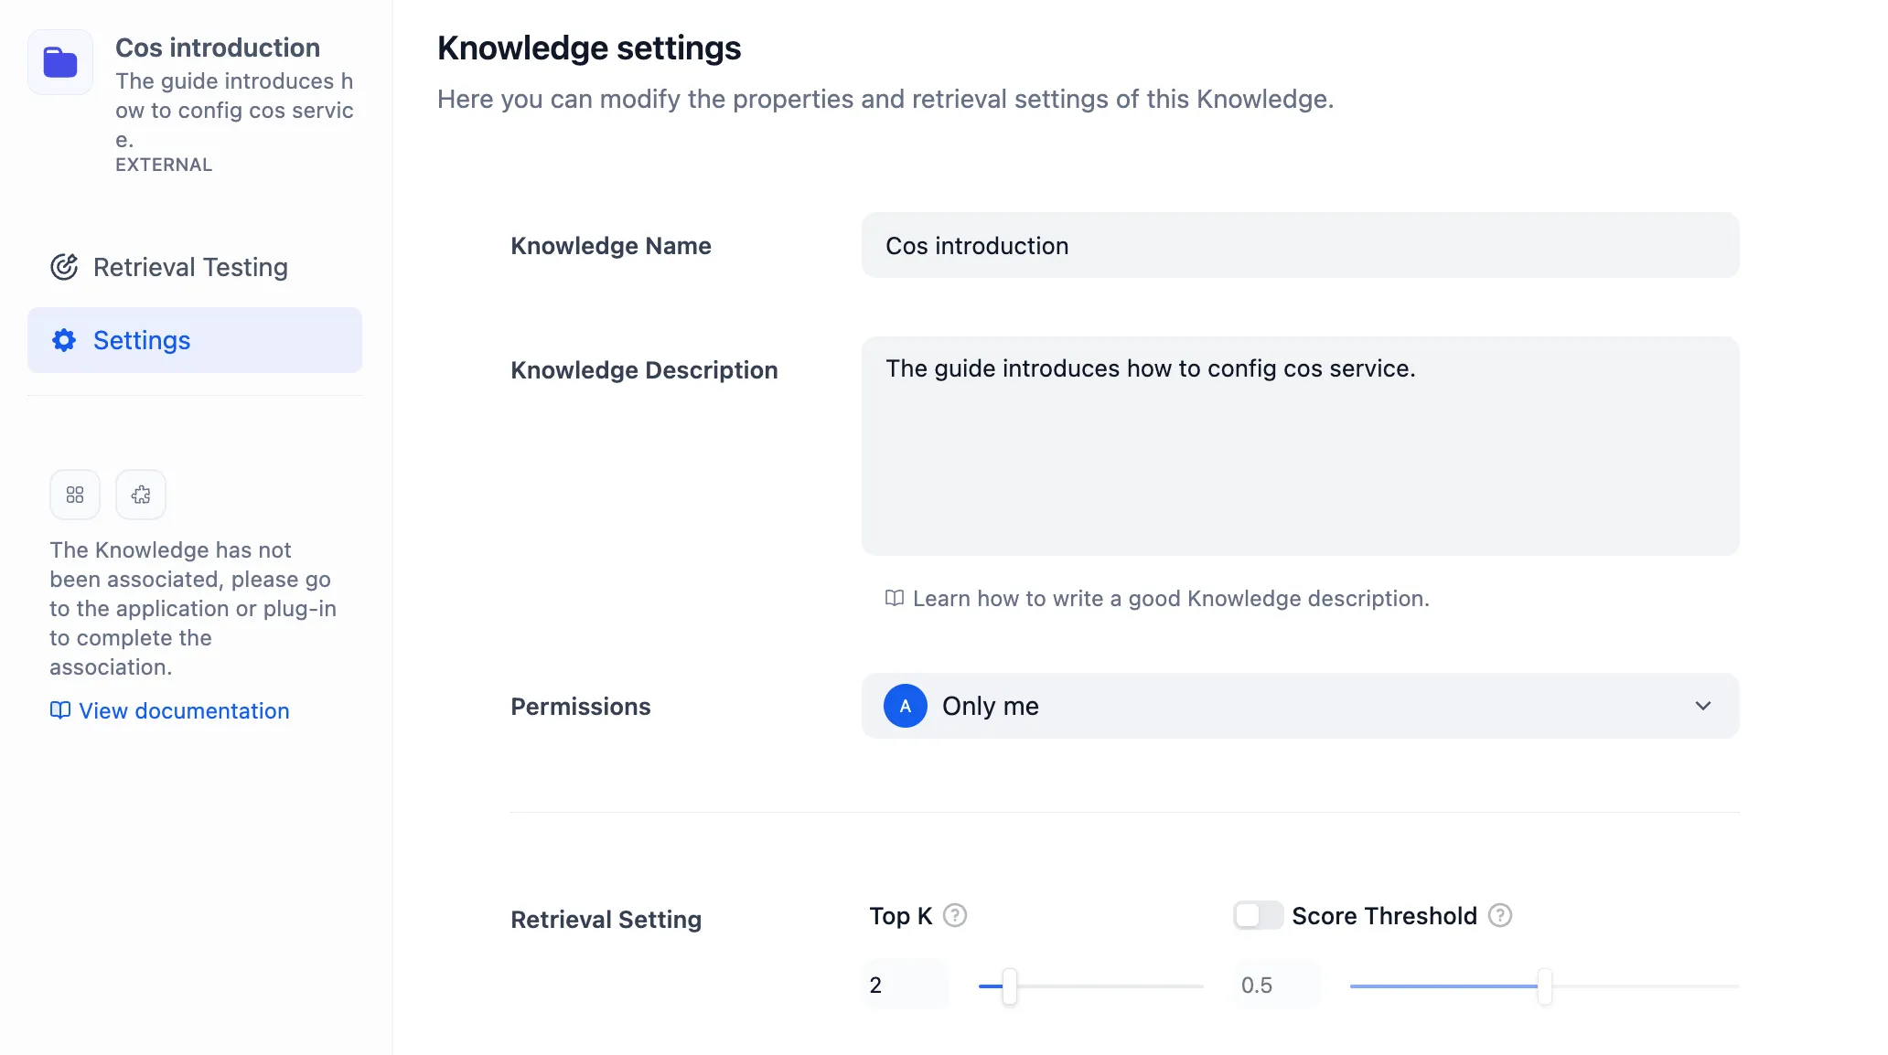
Task: Click the Knowledge Name input field
Action: tap(1299, 245)
